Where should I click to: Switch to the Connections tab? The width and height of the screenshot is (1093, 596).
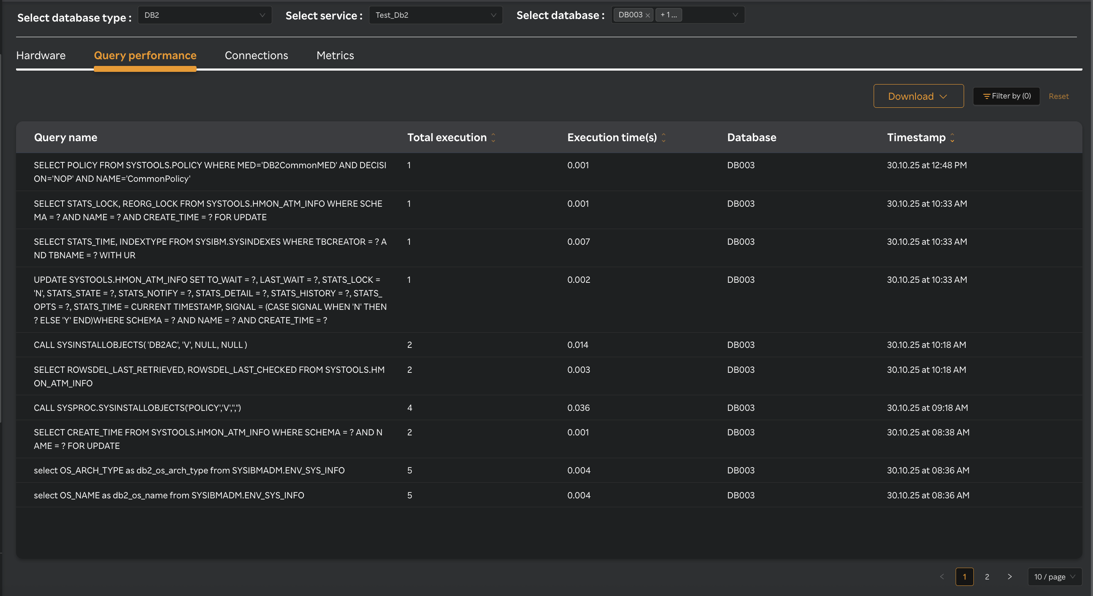[256, 55]
